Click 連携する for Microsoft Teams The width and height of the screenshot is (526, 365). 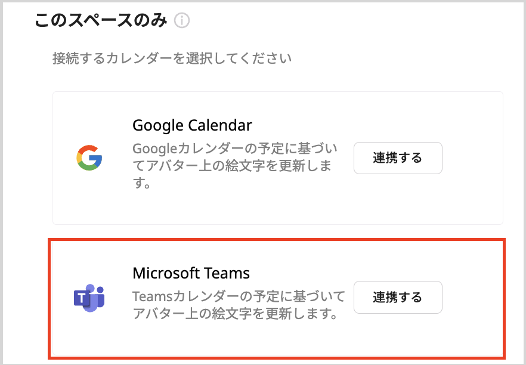tap(398, 297)
